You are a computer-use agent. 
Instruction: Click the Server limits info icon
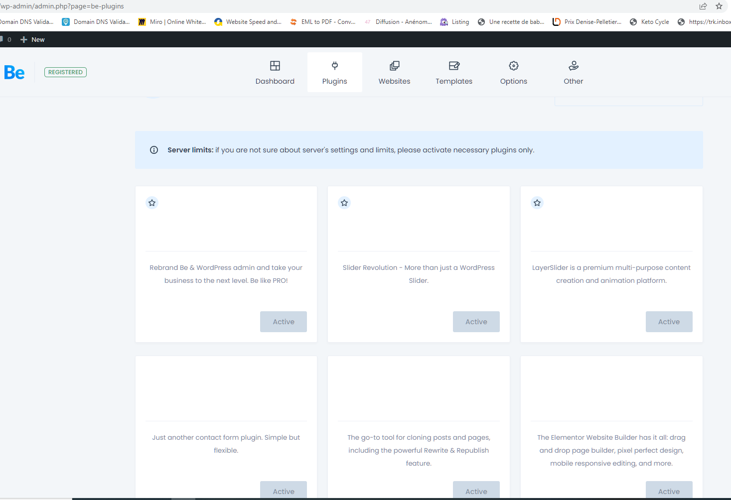pyautogui.click(x=154, y=150)
